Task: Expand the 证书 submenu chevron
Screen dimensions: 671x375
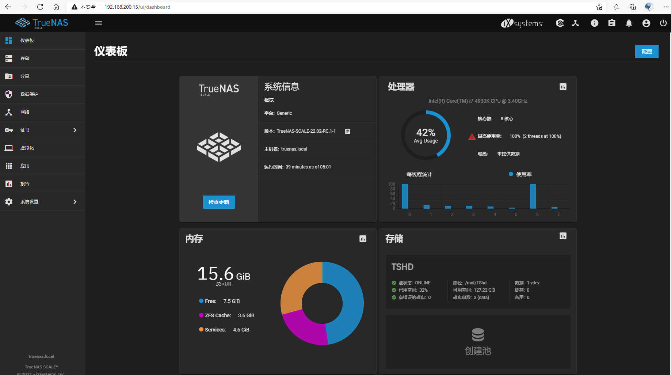Action: (x=75, y=130)
